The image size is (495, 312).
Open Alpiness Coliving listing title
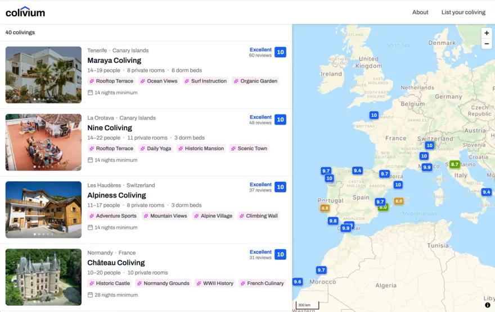click(x=116, y=195)
